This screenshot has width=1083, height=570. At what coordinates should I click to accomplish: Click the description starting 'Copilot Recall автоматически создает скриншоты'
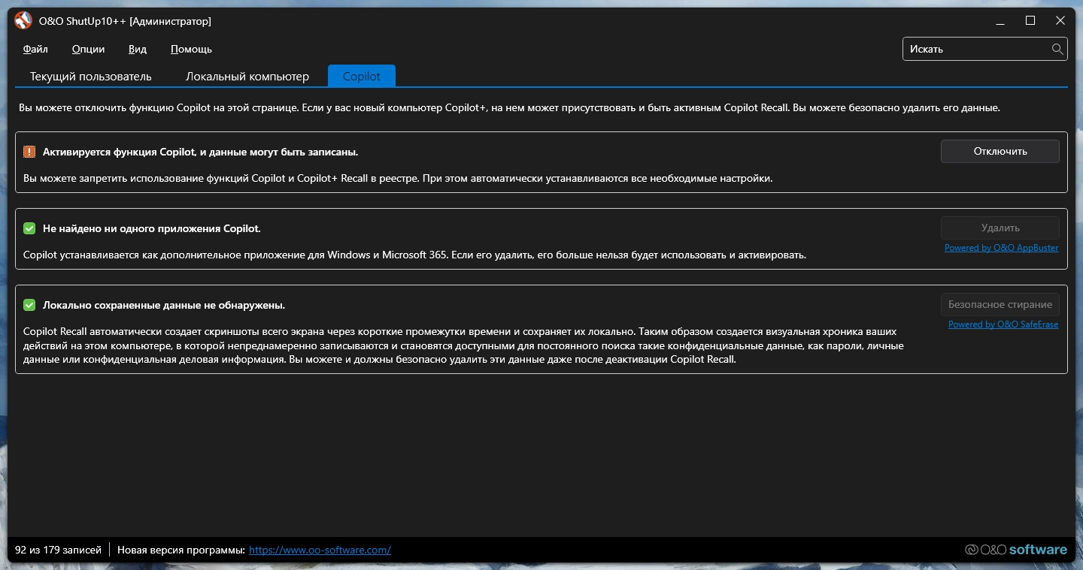(x=463, y=345)
